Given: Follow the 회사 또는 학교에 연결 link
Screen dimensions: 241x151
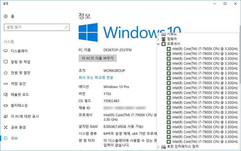Looking at the screenshot, I should 96,78.
